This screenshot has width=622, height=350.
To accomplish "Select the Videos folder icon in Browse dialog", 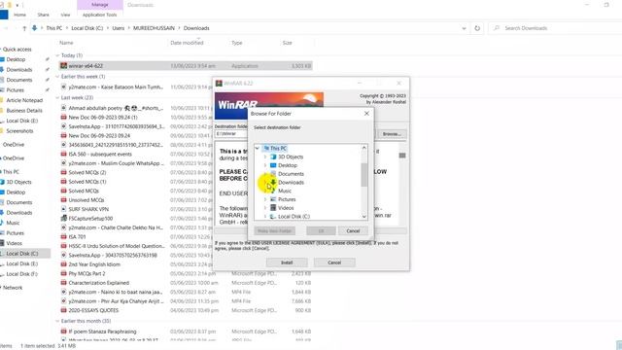I will click(273, 207).
